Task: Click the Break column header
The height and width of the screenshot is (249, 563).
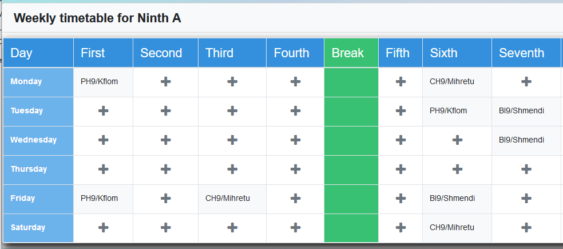Action: (348, 53)
